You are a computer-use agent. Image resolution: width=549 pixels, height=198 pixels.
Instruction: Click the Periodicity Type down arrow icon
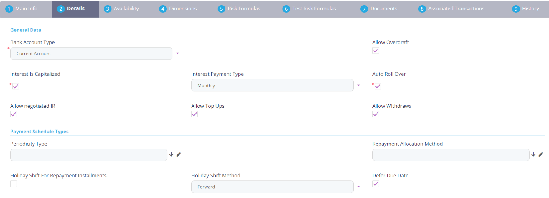pos(171,154)
